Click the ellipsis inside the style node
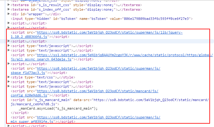214x127 pixels. click(58, 77)
